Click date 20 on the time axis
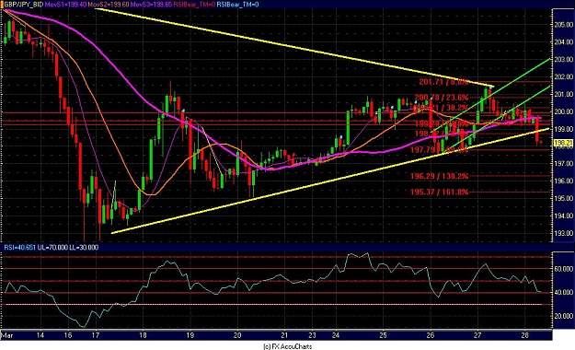Screen dimensions: 575x350 (237, 335)
